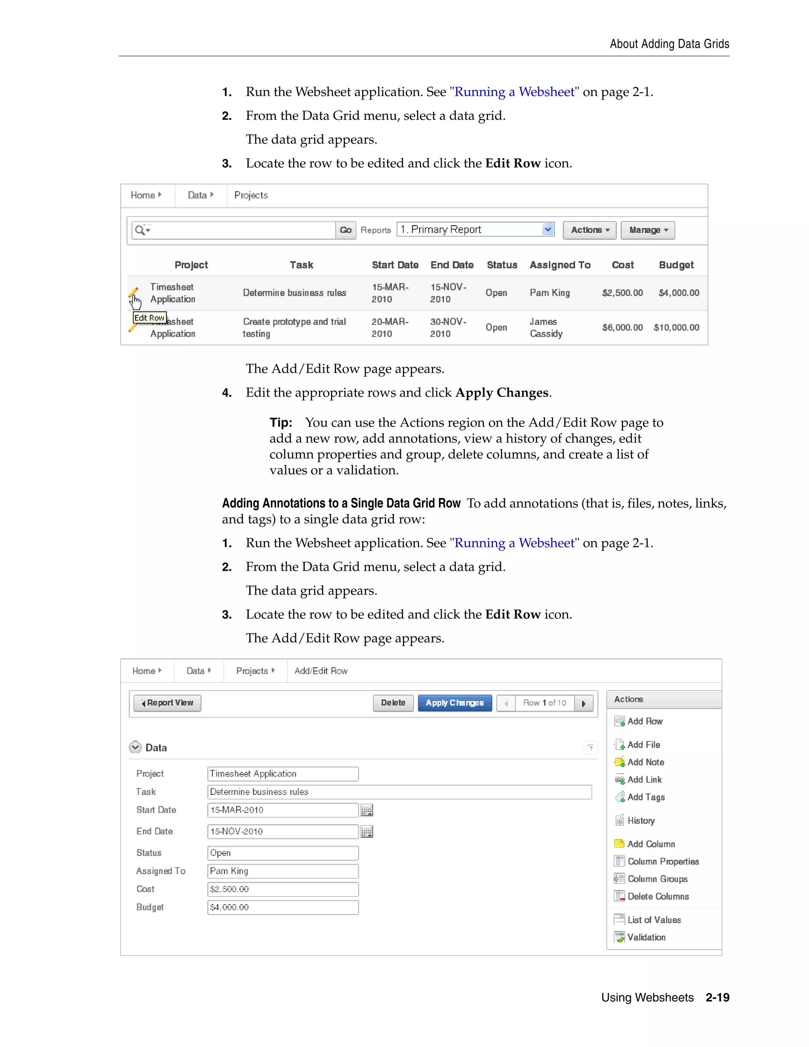The height and width of the screenshot is (1047, 809).
Task: Click the Apply Changes button
Action: click(x=455, y=703)
